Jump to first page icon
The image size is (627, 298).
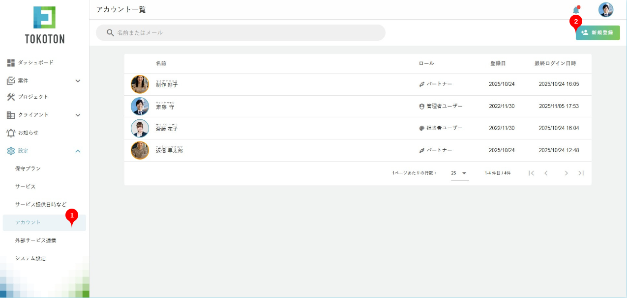pyautogui.click(x=531, y=173)
